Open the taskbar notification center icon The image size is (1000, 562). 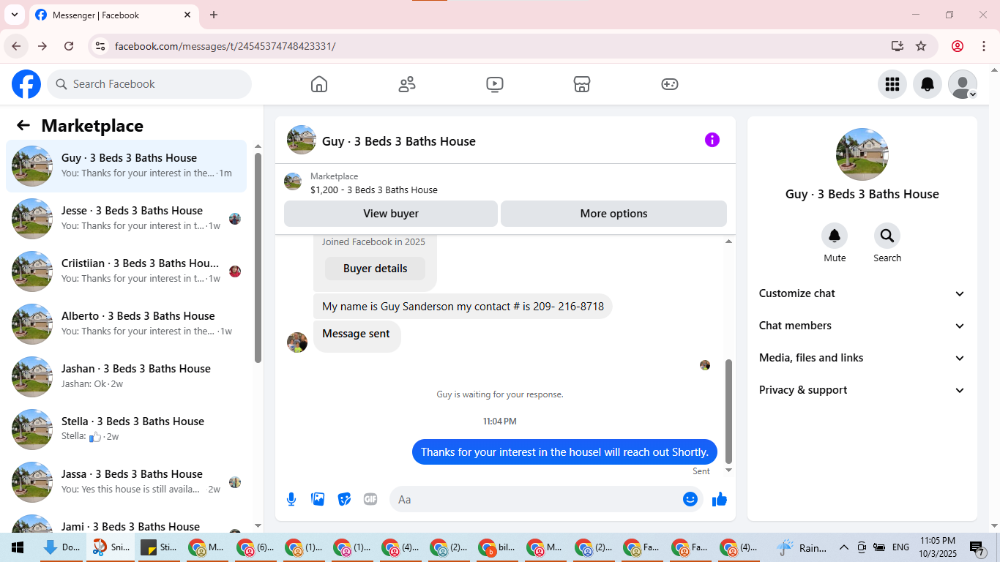click(977, 547)
